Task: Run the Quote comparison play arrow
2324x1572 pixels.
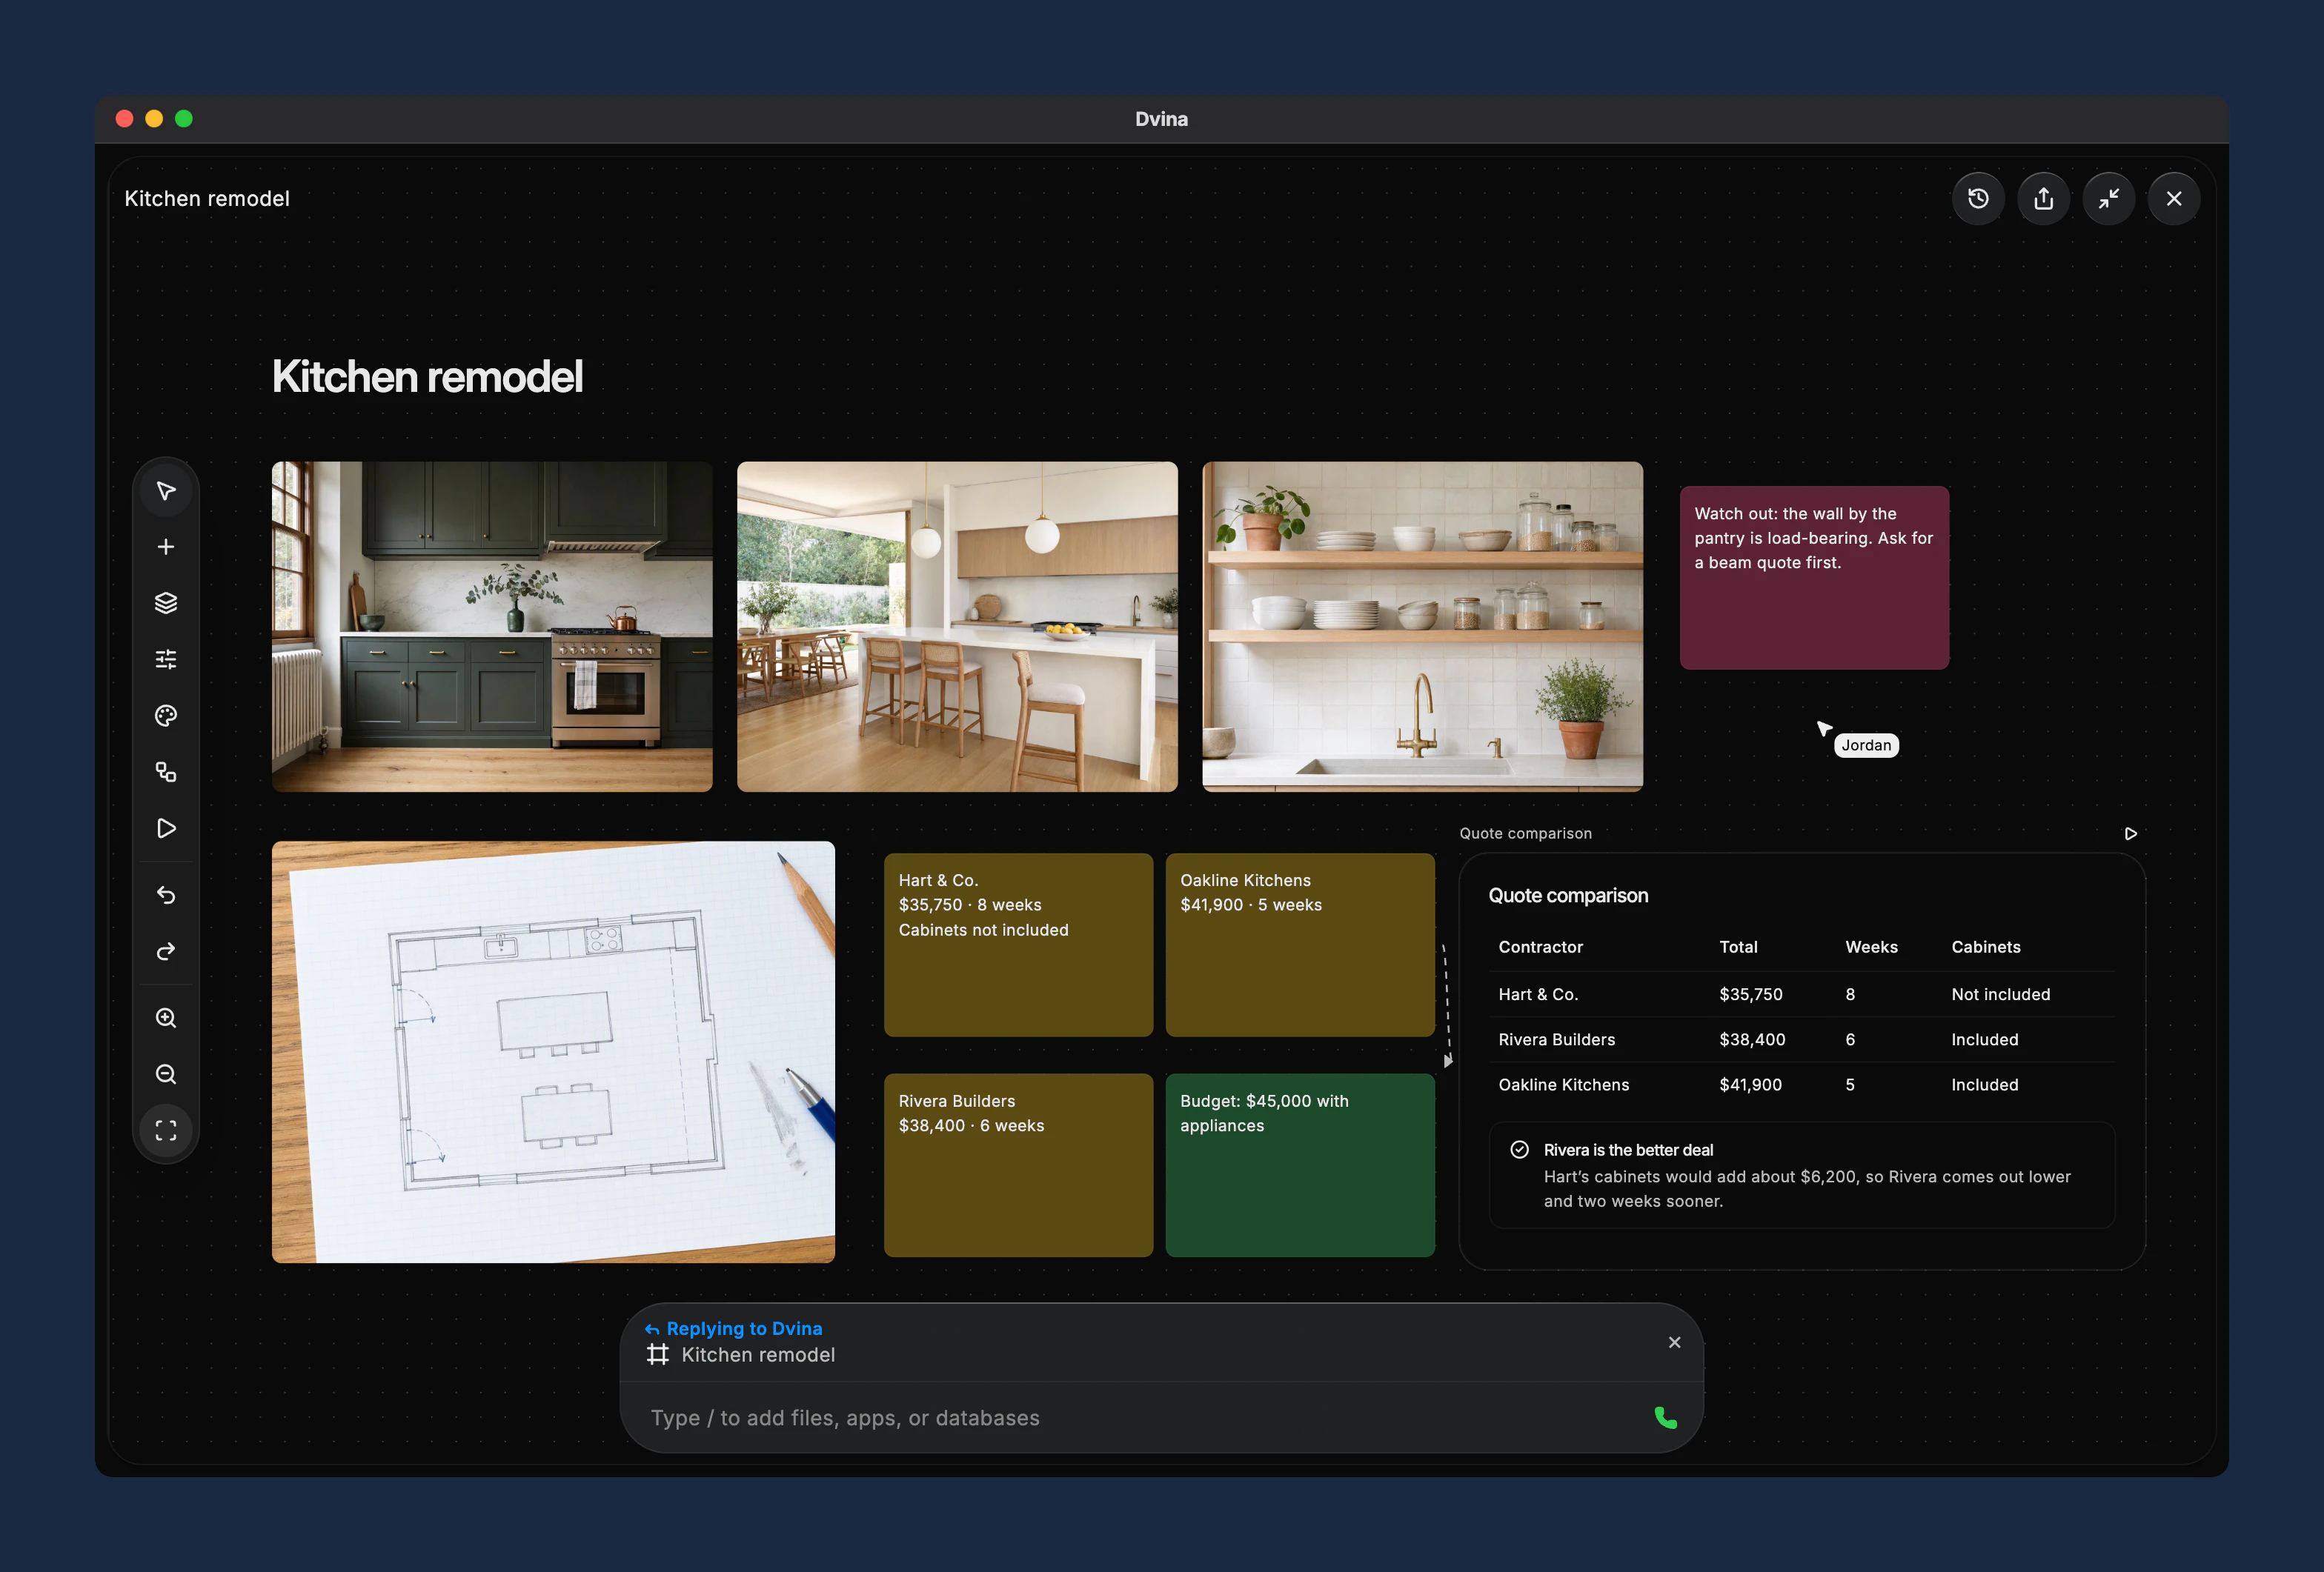Action: 2131,833
